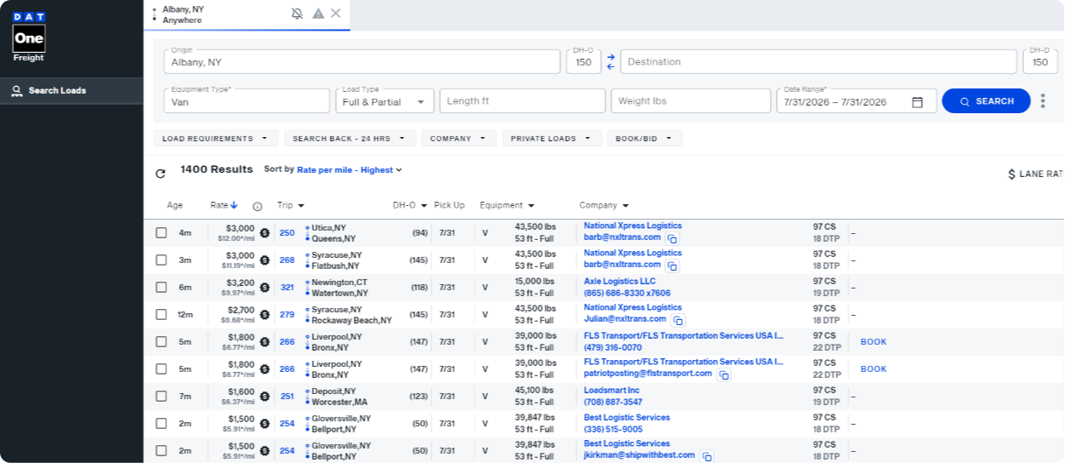The height and width of the screenshot is (463, 1065).
Task: Check the box for Utica to Queens load
Action: click(161, 233)
